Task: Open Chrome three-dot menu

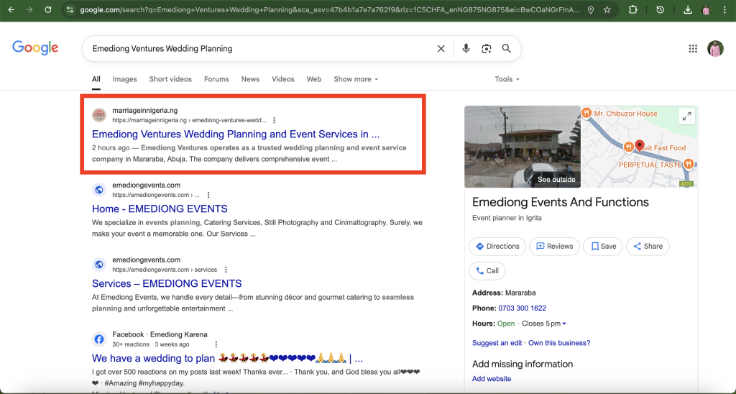Action: (x=725, y=10)
